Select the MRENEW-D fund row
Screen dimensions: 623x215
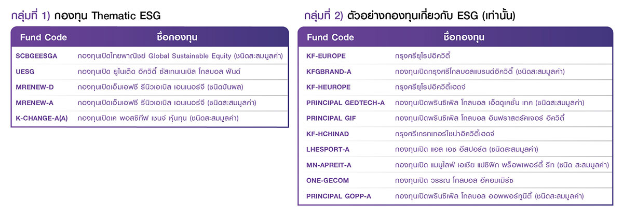(150, 87)
